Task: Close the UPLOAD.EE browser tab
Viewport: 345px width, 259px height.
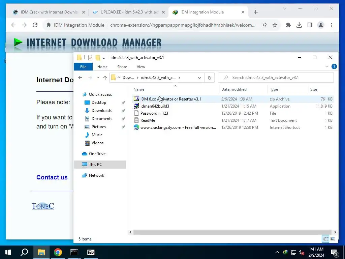Action: click(x=163, y=12)
